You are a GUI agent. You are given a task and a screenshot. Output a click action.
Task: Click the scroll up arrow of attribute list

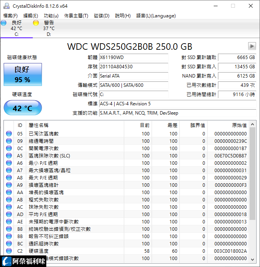click(253, 125)
